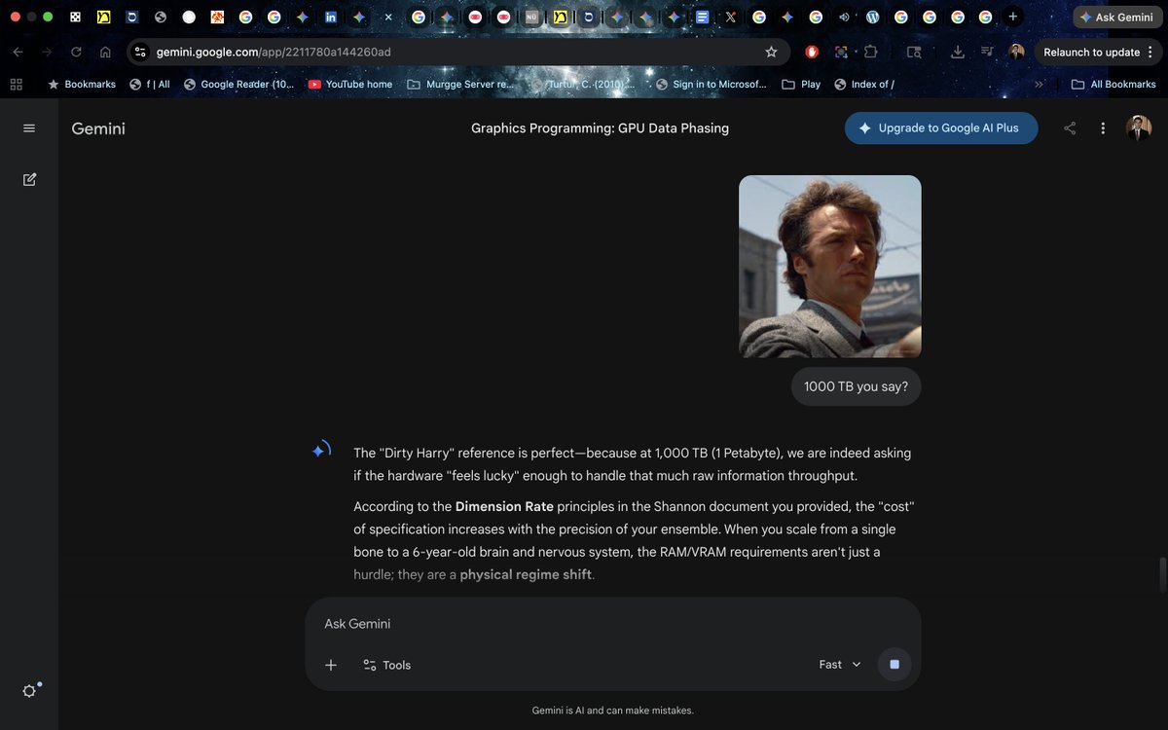1168x730 pixels.
Task: Select the bold 'physical regime shift' text
Action: [x=526, y=574]
